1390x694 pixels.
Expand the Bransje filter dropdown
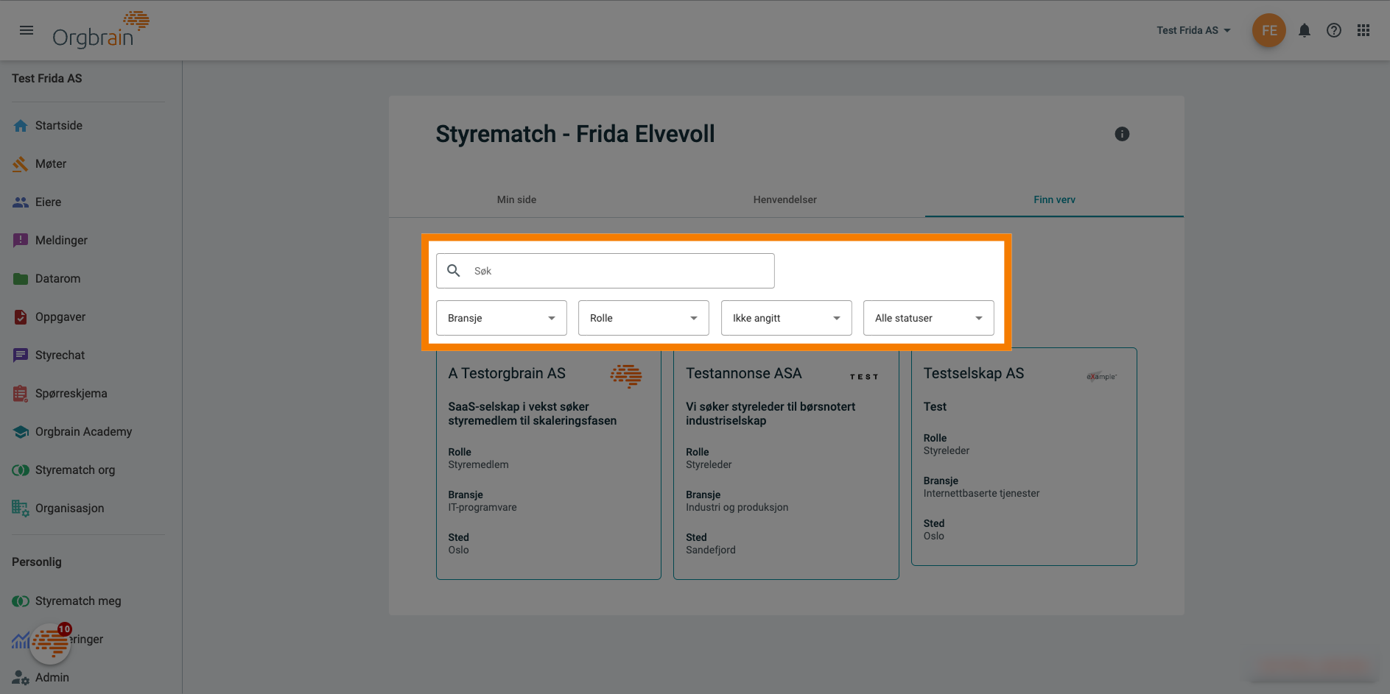coord(502,318)
